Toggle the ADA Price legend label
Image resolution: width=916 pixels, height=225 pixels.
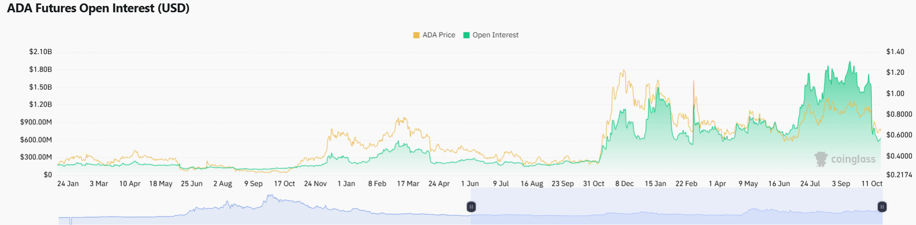click(439, 35)
